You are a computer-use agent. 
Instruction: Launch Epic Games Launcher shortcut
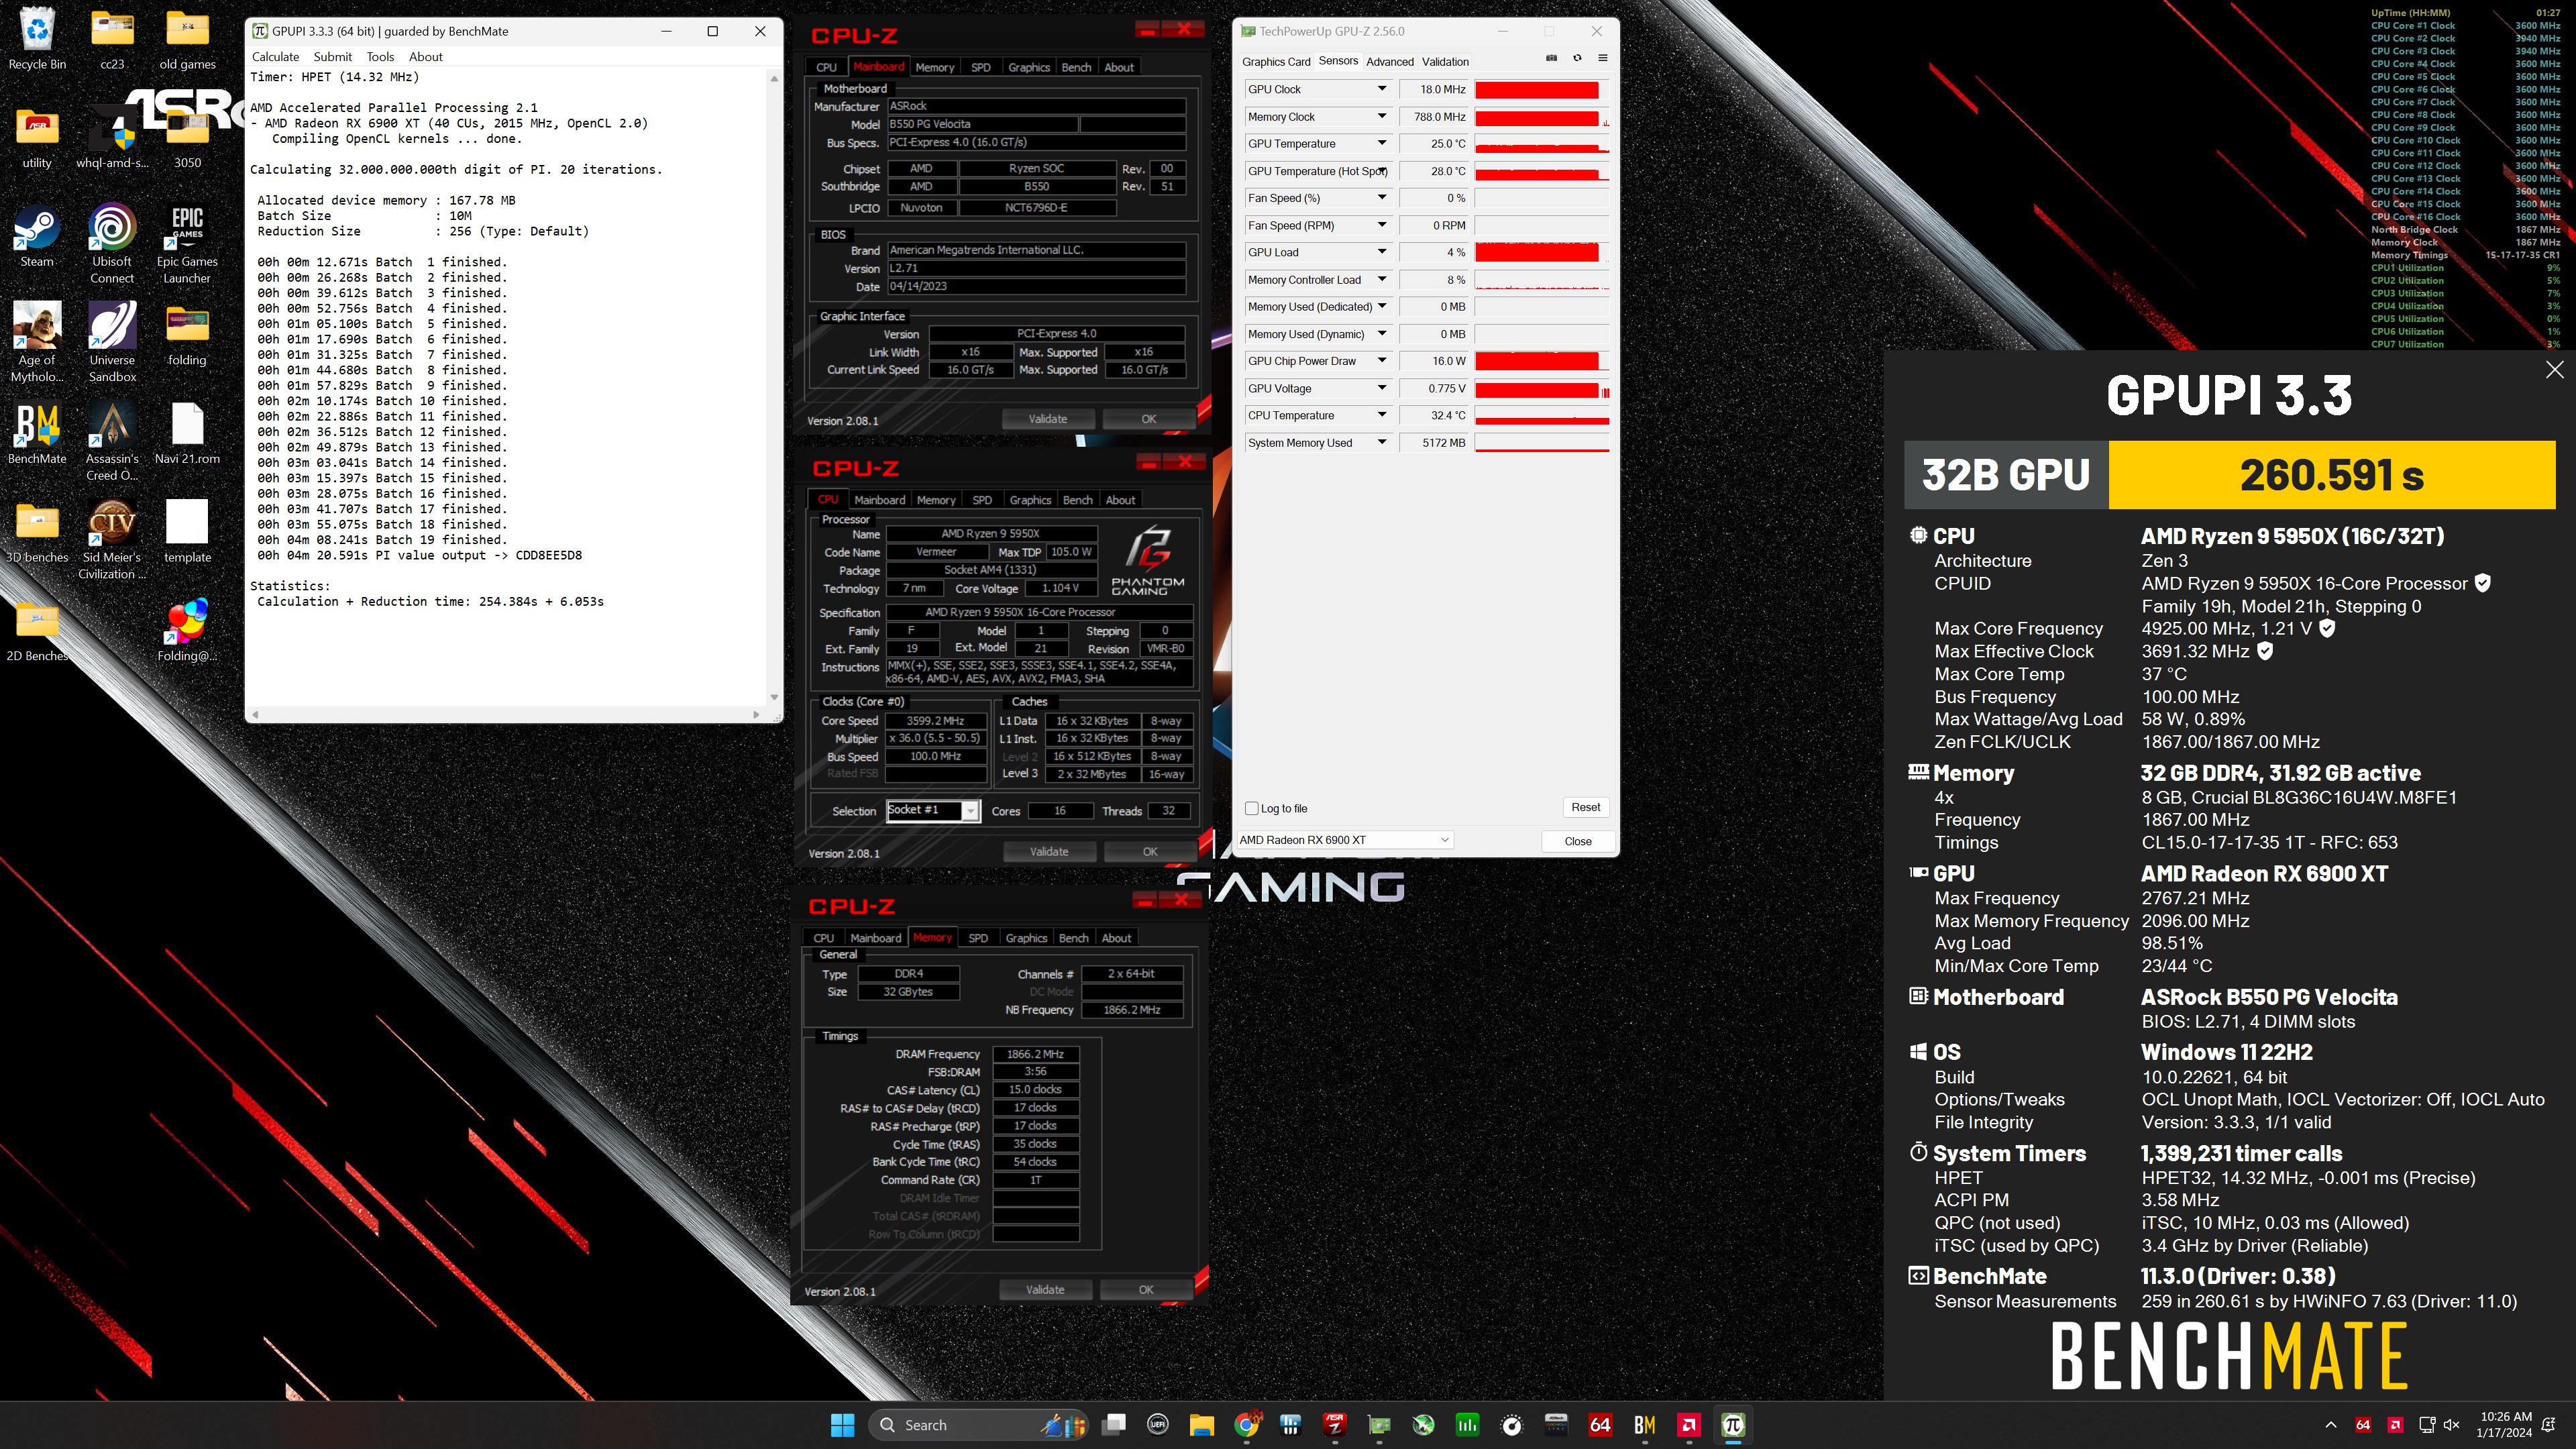[x=187, y=244]
